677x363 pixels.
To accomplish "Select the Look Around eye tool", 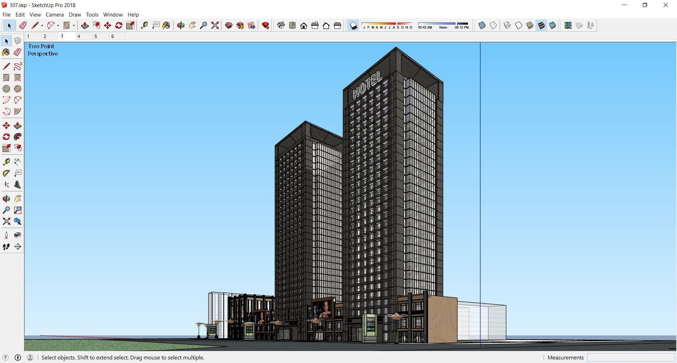I will (18, 235).
